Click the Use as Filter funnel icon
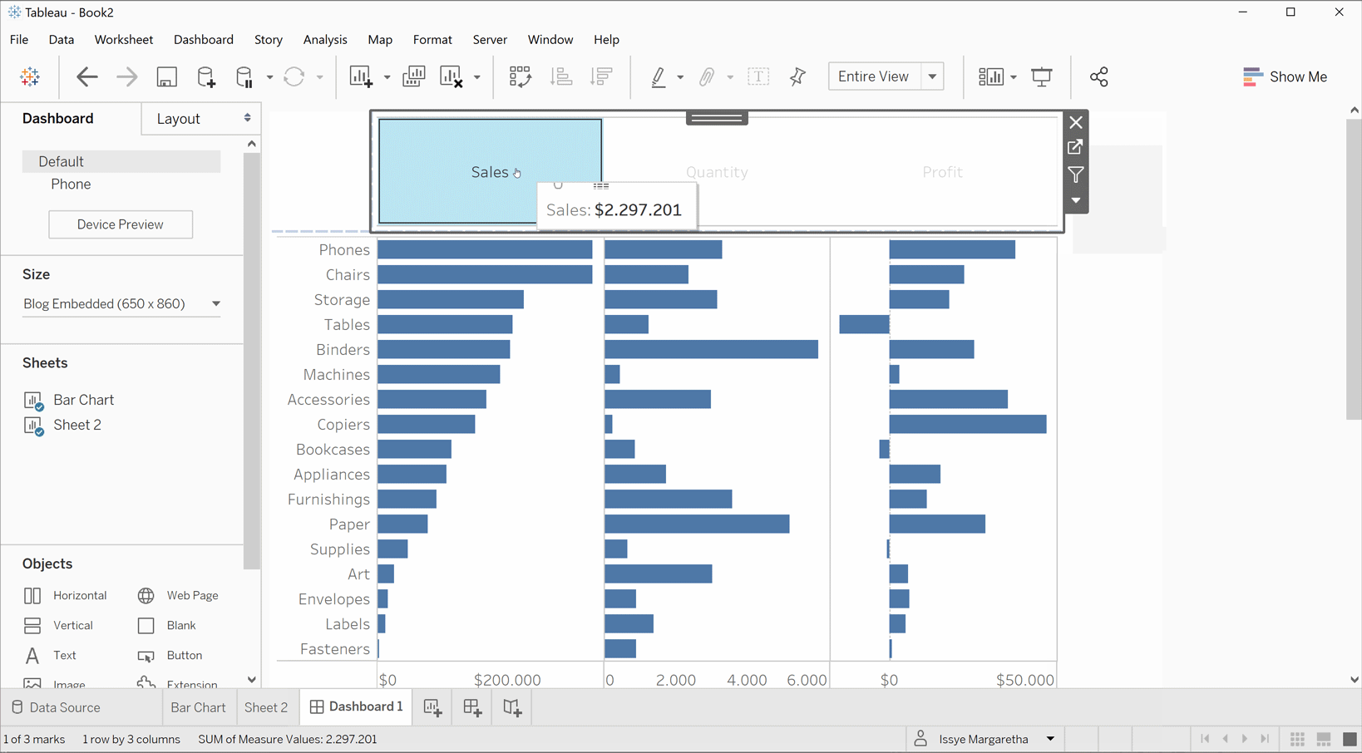Image resolution: width=1362 pixels, height=753 pixels. pos(1076,175)
